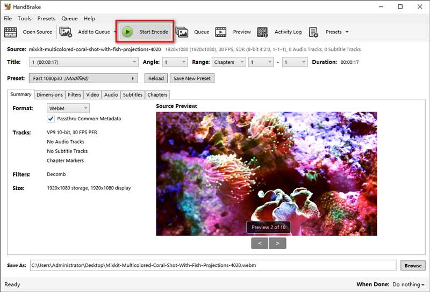The height and width of the screenshot is (292, 430).
Task: Open the end chapter dropdown
Action: coord(295,62)
